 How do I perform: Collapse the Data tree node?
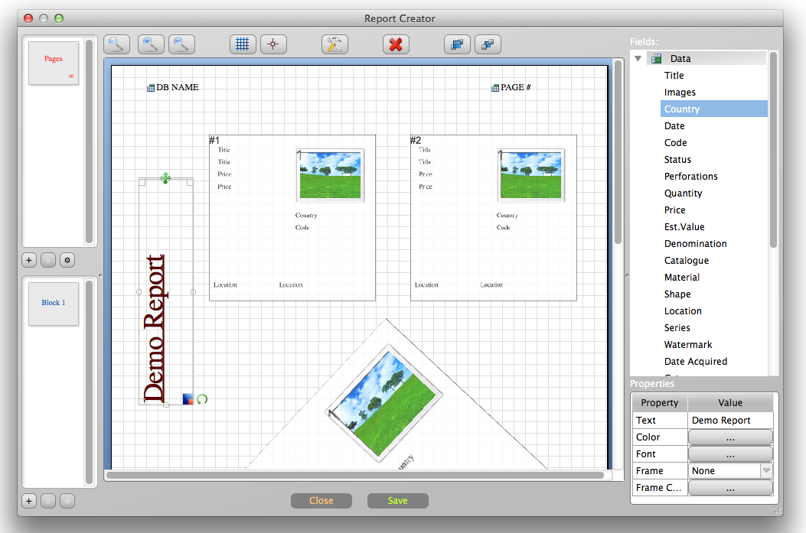tap(638, 59)
